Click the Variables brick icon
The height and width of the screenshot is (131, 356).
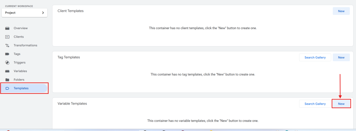click(x=7, y=71)
